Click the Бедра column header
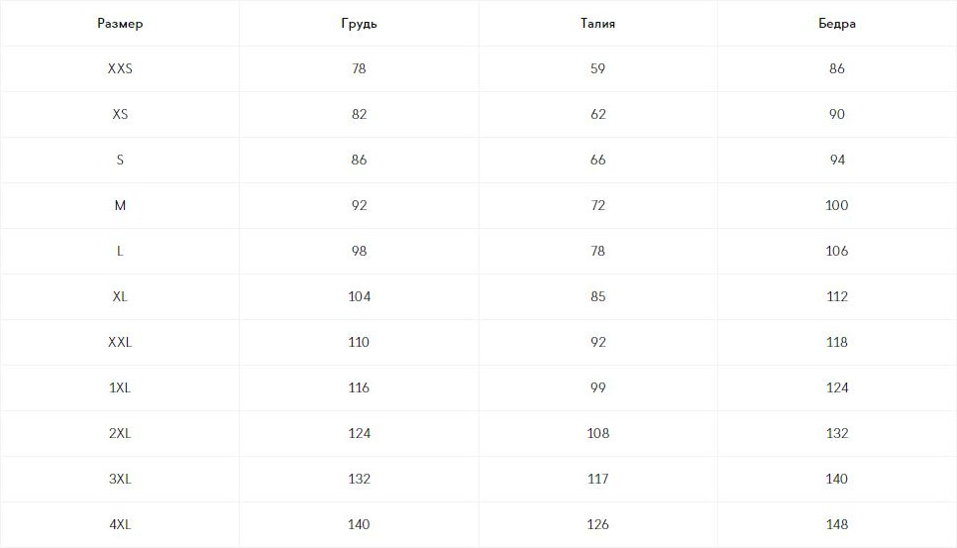The image size is (957, 548). tap(836, 24)
